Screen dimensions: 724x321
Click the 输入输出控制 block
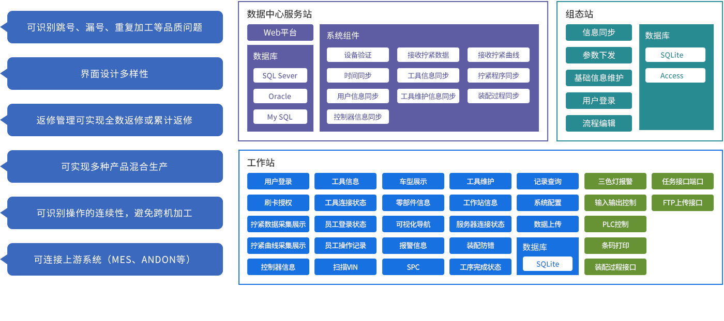(x=615, y=202)
